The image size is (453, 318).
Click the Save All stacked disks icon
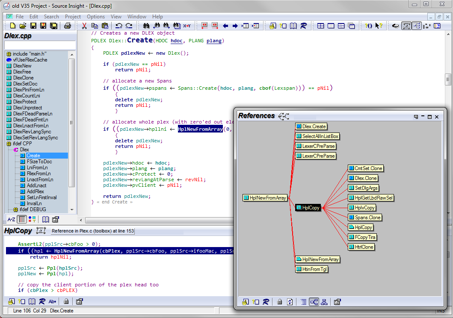[x=53, y=26]
